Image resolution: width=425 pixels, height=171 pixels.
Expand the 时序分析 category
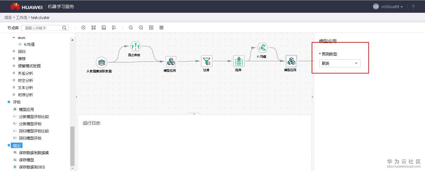[14, 95]
